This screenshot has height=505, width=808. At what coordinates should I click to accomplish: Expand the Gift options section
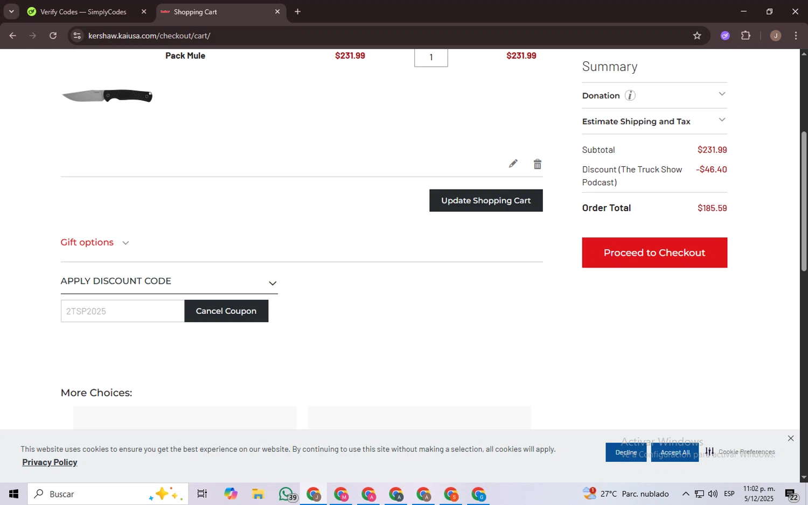point(95,242)
